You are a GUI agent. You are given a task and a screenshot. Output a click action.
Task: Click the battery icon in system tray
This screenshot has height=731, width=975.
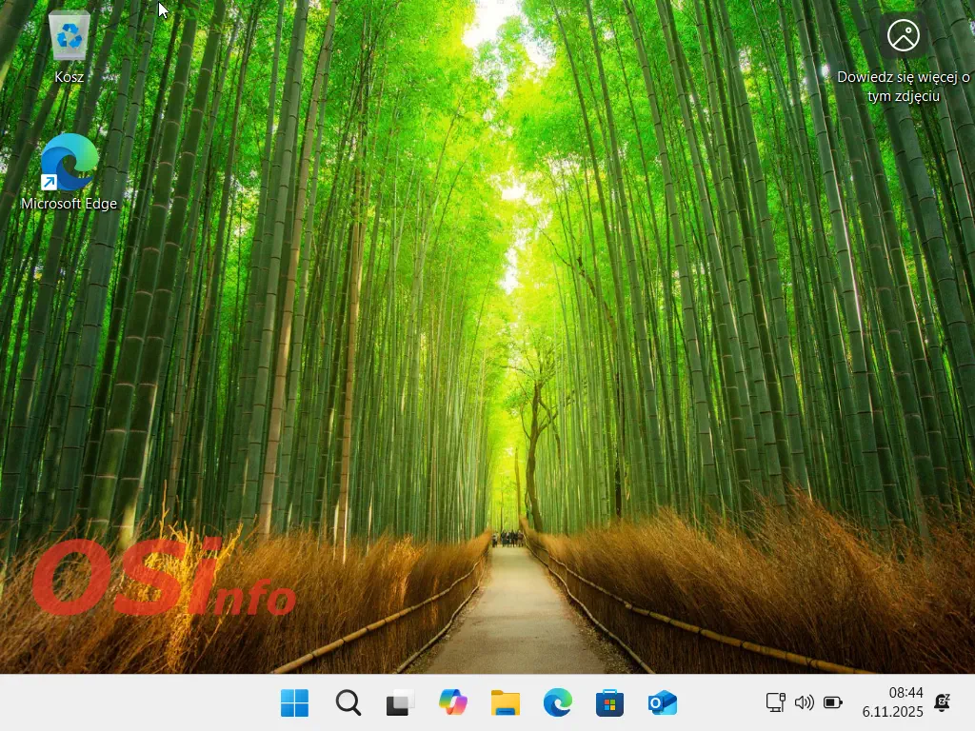coord(833,702)
